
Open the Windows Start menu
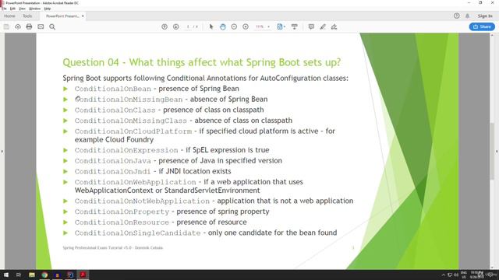[6, 275]
